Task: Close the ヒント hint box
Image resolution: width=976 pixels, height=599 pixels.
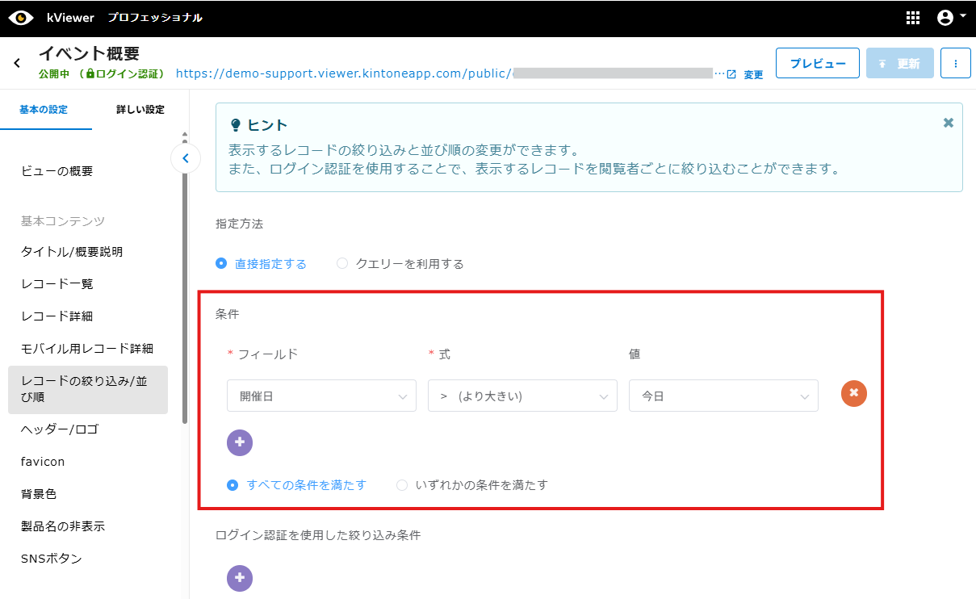Action: [x=948, y=123]
